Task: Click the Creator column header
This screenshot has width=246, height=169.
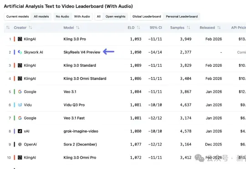Action: pyautogui.click(x=20, y=28)
